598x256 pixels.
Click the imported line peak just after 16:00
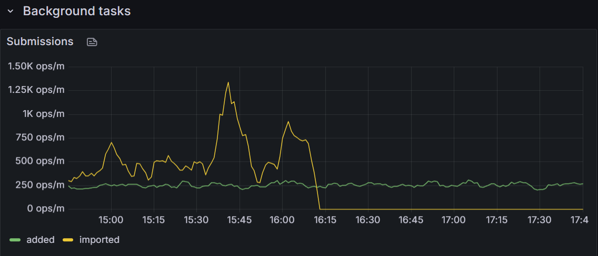(288, 122)
